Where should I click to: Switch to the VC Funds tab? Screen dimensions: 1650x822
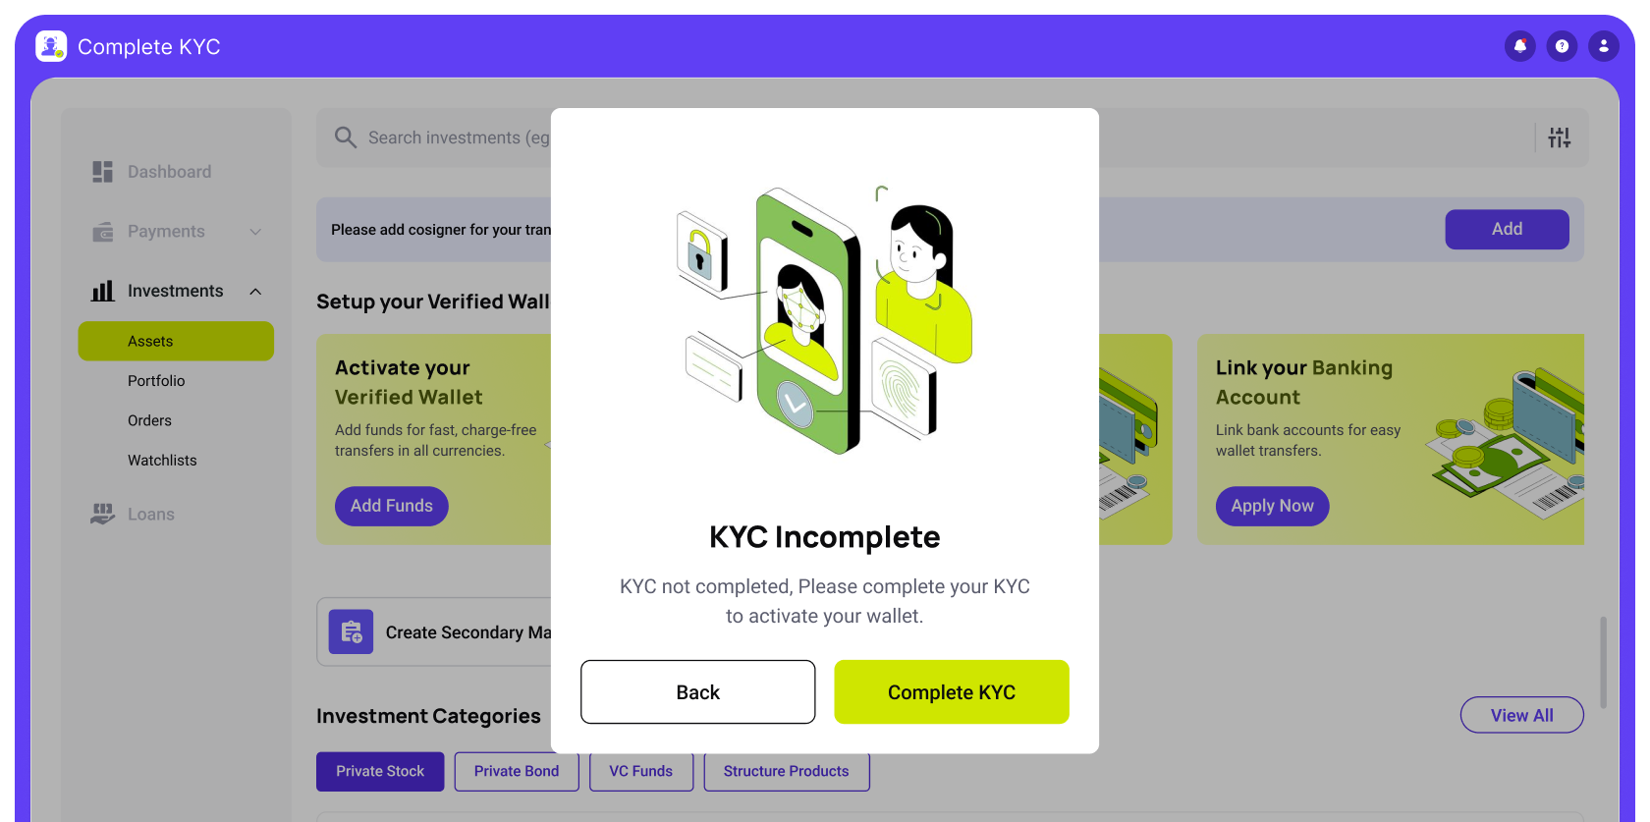pos(640,771)
